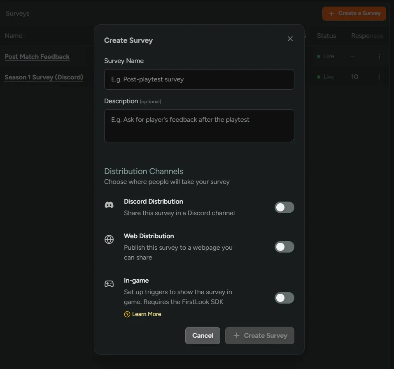Open the Learn More link about FirstLook SDK
The height and width of the screenshot is (369, 394).
[147, 314]
